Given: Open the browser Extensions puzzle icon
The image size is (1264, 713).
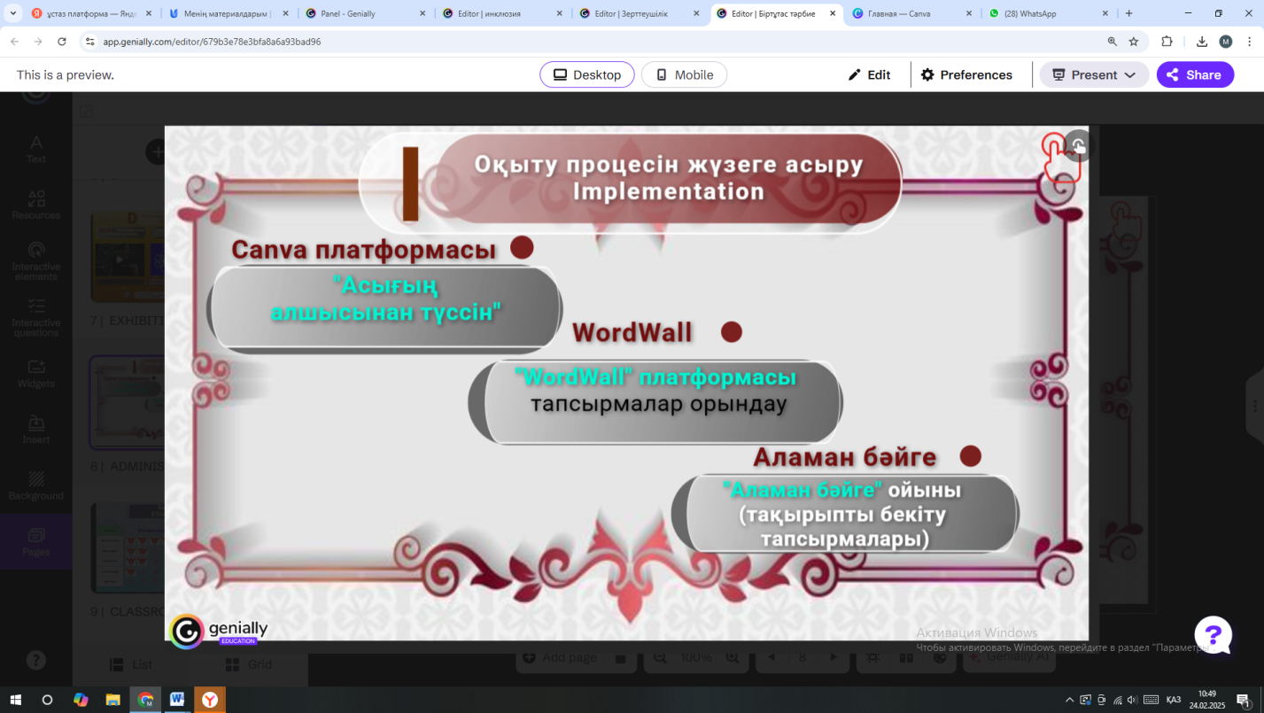Looking at the screenshot, I should pos(1167,42).
